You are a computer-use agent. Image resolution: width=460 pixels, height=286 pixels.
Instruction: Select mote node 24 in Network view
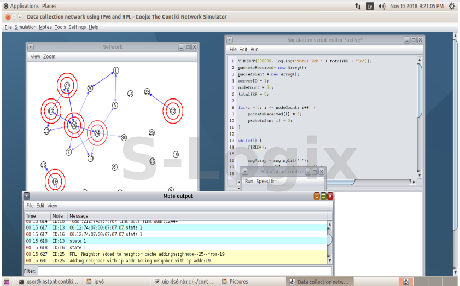tap(97, 133)
